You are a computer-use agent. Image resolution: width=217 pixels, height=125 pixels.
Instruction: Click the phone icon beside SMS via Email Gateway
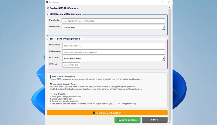tap(51, 76)
